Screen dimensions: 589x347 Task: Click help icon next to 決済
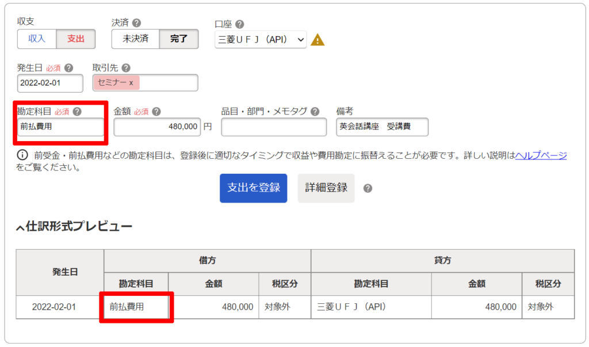[x=137, y=23]
